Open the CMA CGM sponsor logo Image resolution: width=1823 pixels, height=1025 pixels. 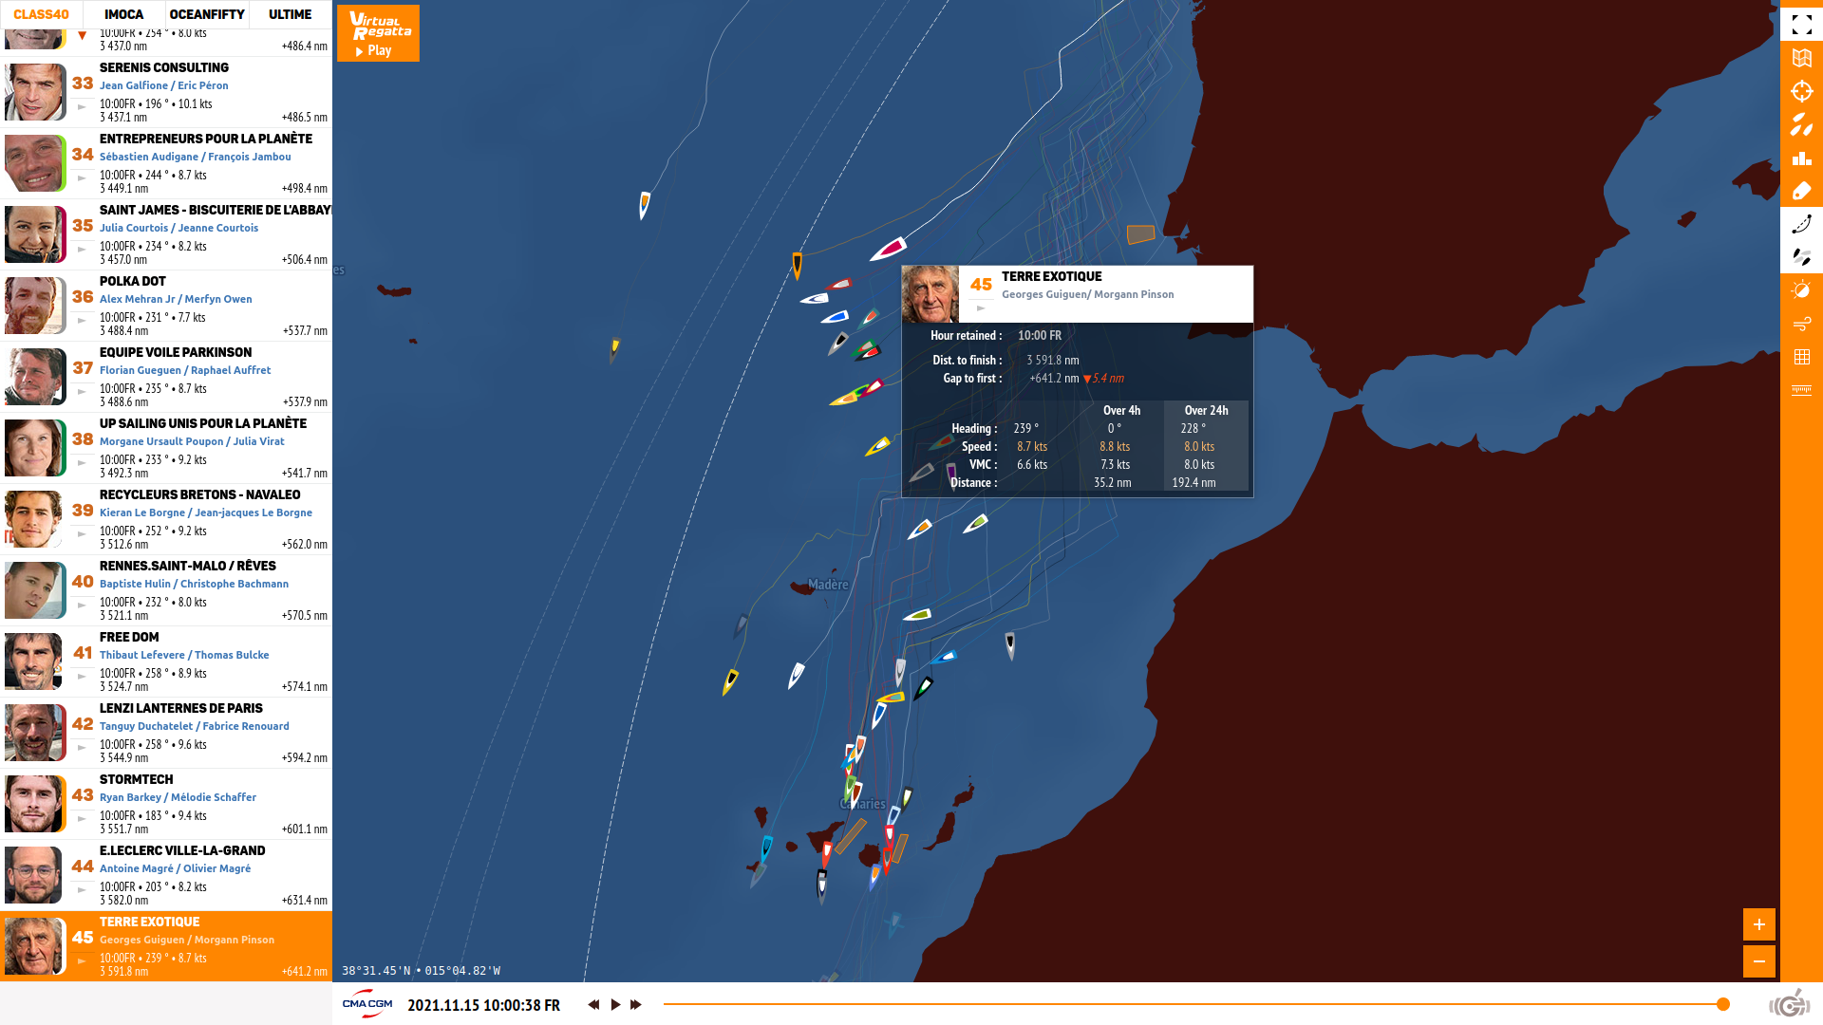click(x=367, y=1004)
